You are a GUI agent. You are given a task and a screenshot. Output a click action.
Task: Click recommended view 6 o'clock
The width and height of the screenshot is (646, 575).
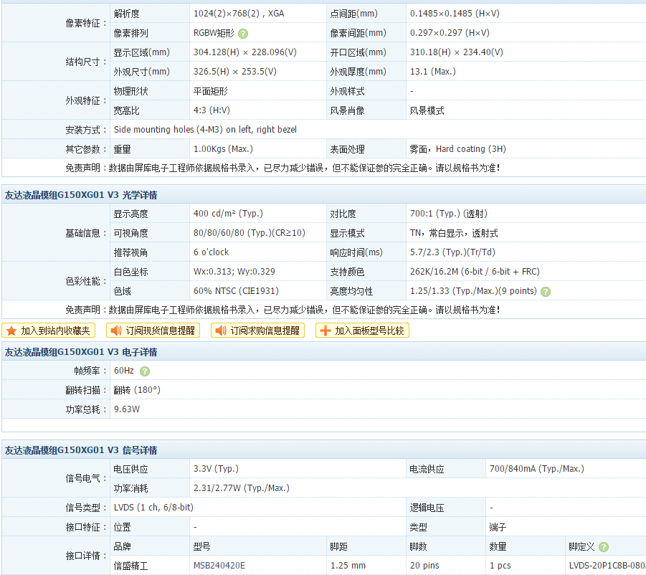[x=212, y=252]
